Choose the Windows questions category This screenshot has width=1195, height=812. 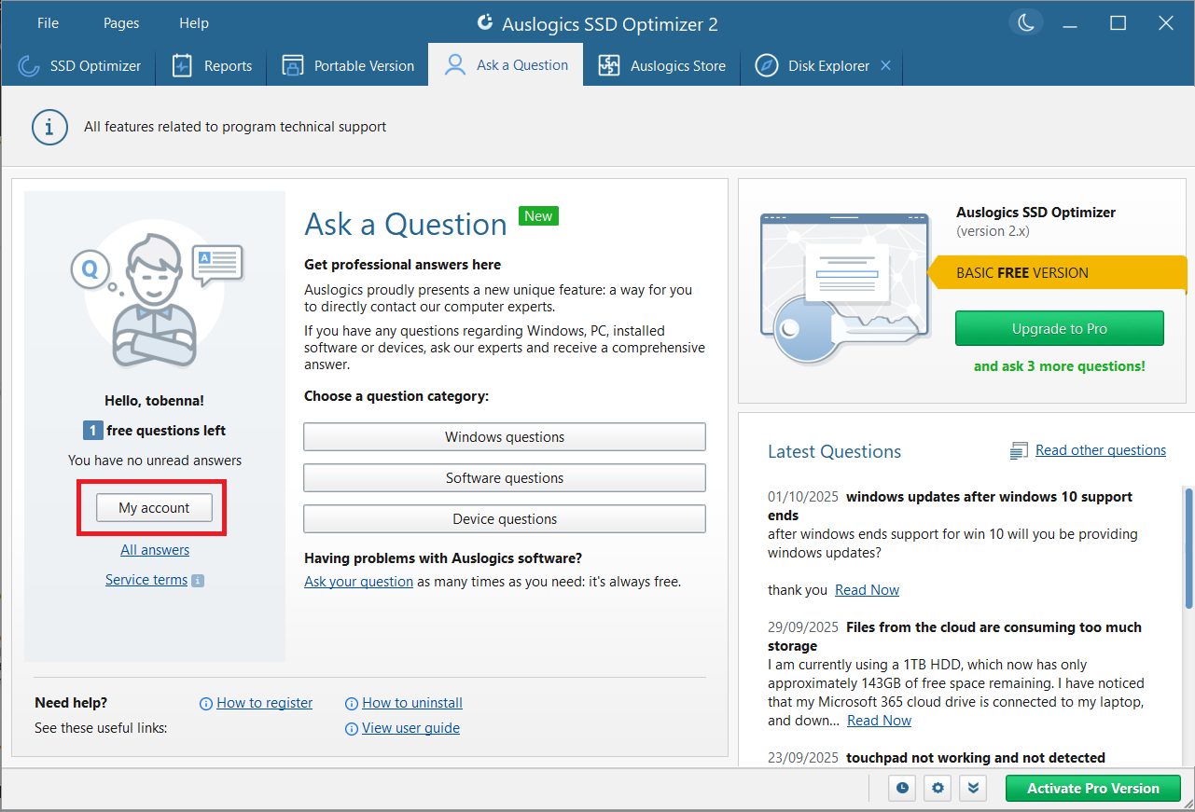tap(505, 437)
